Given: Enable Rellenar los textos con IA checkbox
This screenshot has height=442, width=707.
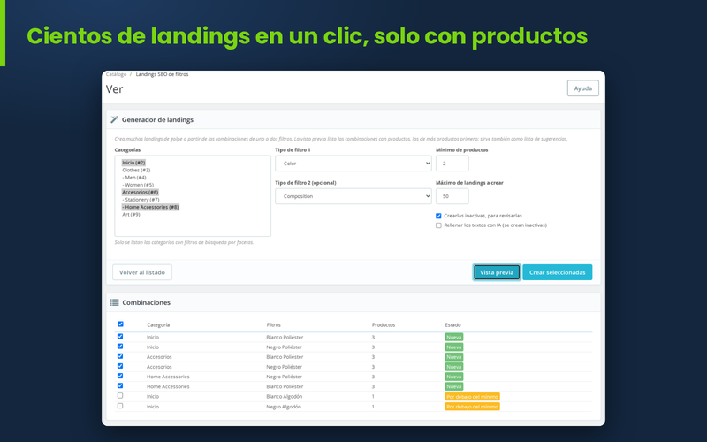Looking at the screenshot, I should click(438, 225).
